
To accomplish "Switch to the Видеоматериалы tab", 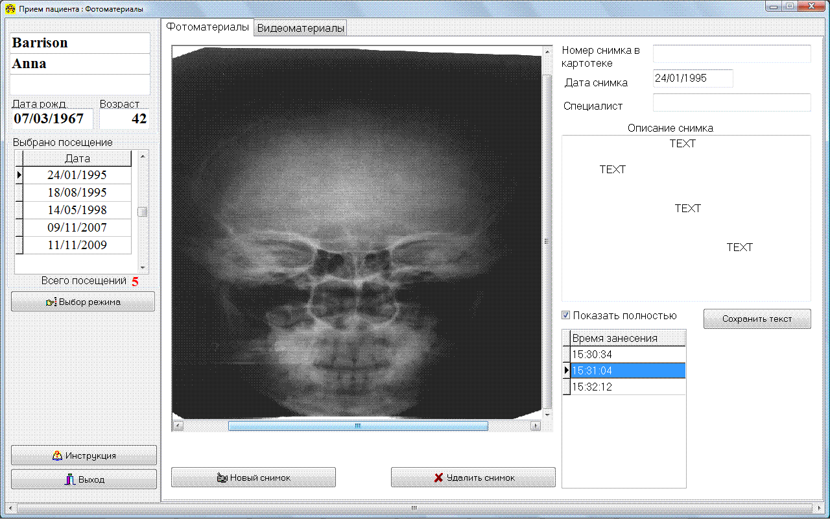I will [x=300, y=28].
